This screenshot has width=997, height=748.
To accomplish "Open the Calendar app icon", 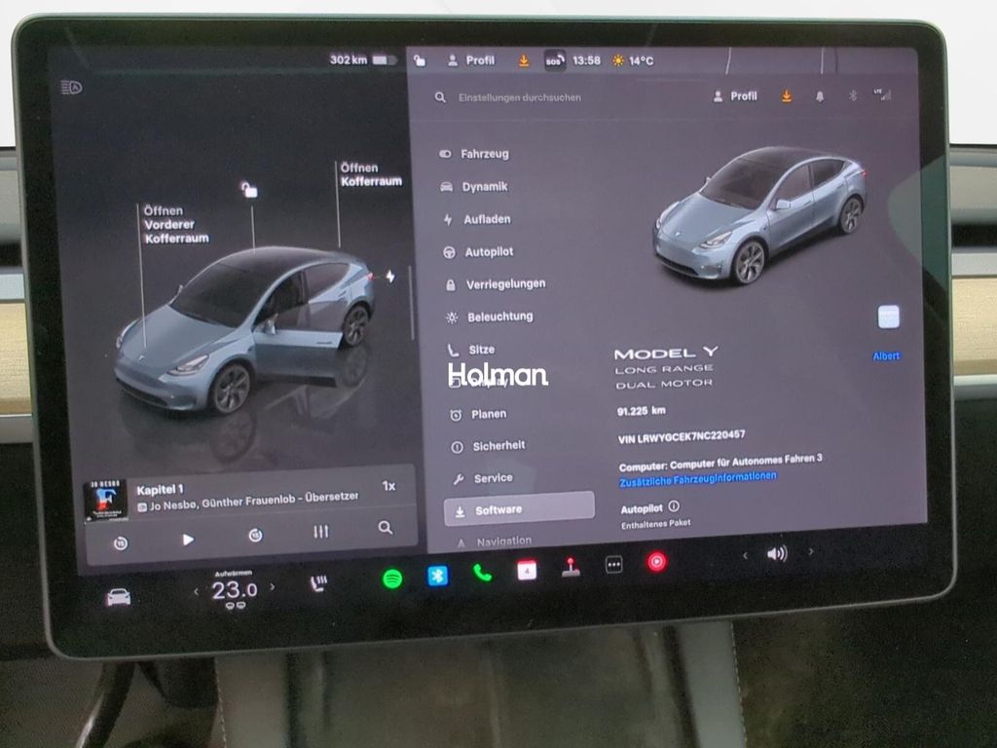I will pyautogui.click(x=527, y=571).
